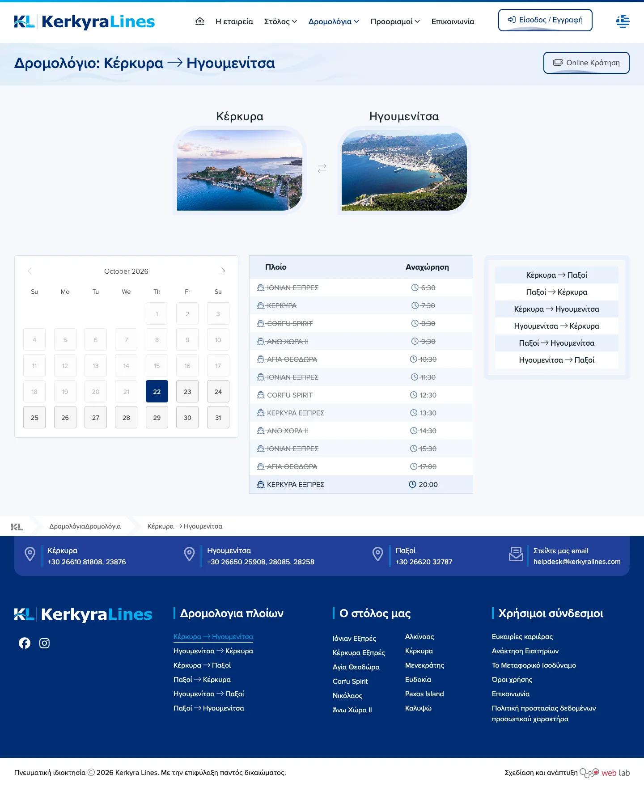Go to next month in calendar
The width and height of the screenshot is (644, 787).
click(x=223, y=271)
